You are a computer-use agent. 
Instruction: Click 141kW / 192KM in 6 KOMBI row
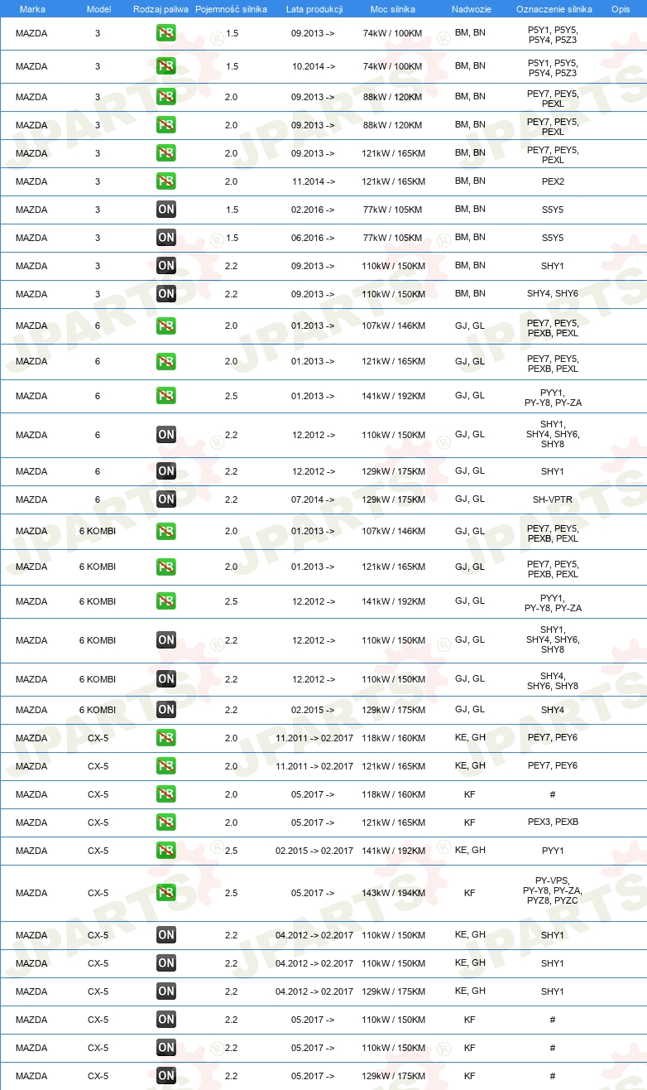pyautogui.click(x=394, y=601)
